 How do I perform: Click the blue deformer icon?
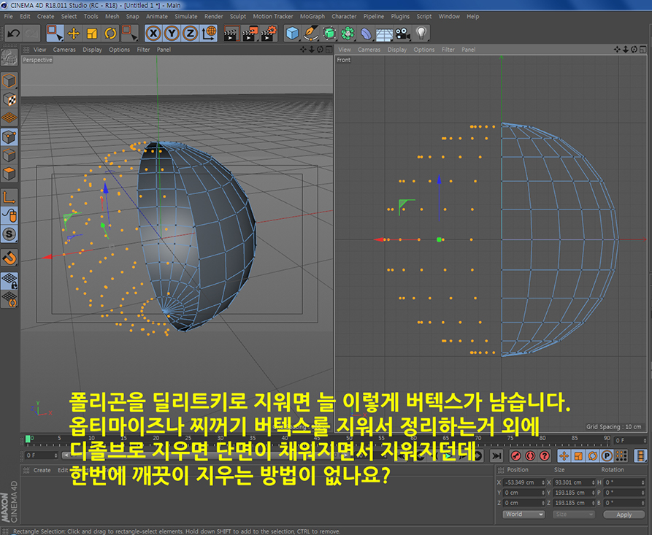point(366,34)
